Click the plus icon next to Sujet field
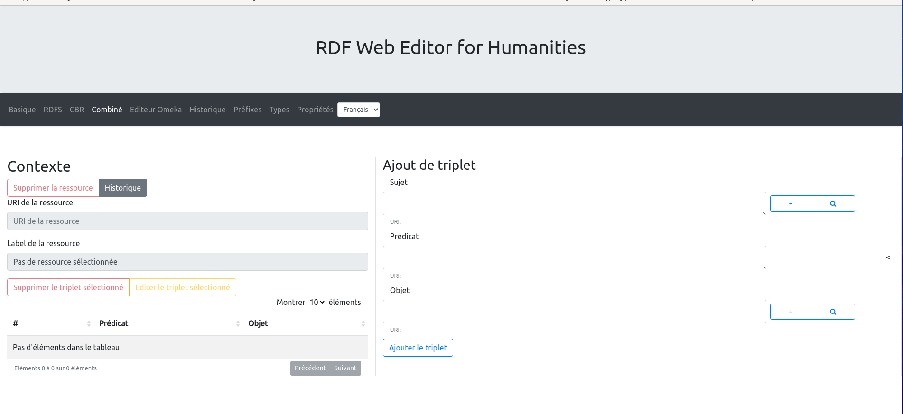This screenshot has width=903, height=414. point(791,203)
